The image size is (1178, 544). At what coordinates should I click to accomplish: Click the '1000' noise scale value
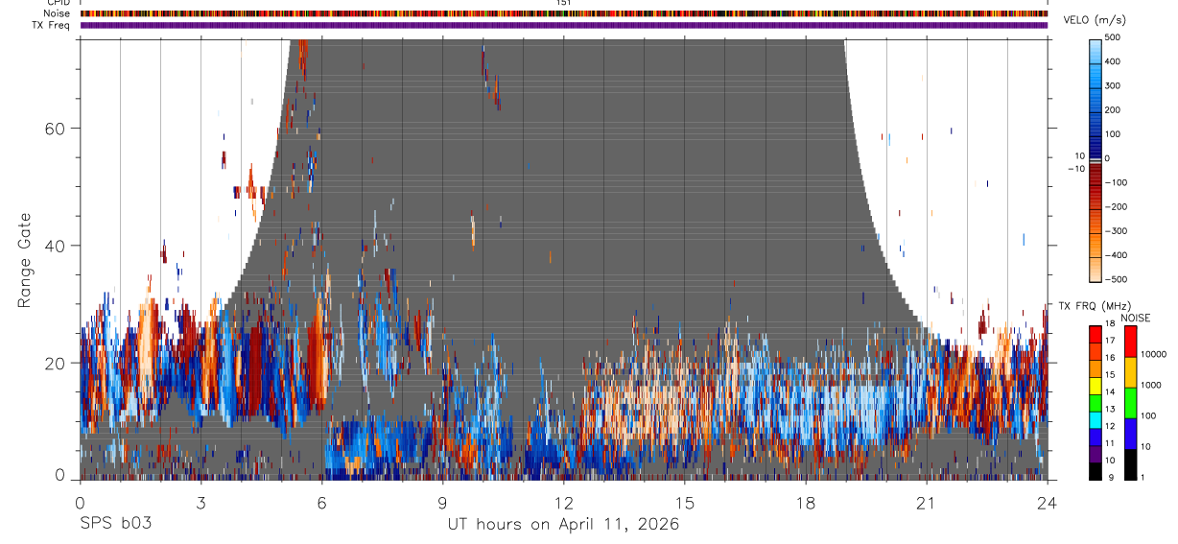point(1153,385)
